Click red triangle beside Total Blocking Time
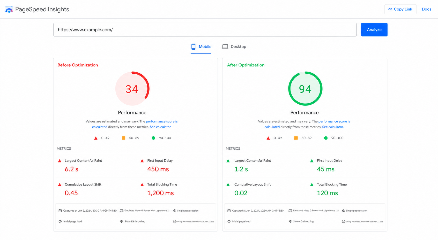438x240 pixels. [x=142, y=185]
